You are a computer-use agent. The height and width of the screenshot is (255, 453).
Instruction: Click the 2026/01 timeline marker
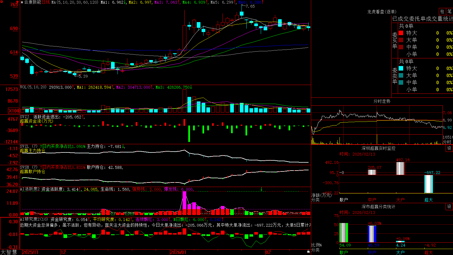click(178, 252)
